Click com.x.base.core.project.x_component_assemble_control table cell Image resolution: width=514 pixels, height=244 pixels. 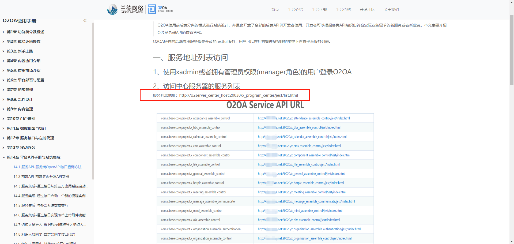(x=205, y=155)
